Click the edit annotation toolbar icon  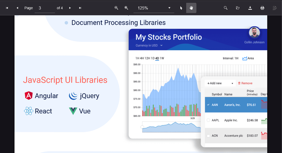[274, 8]
